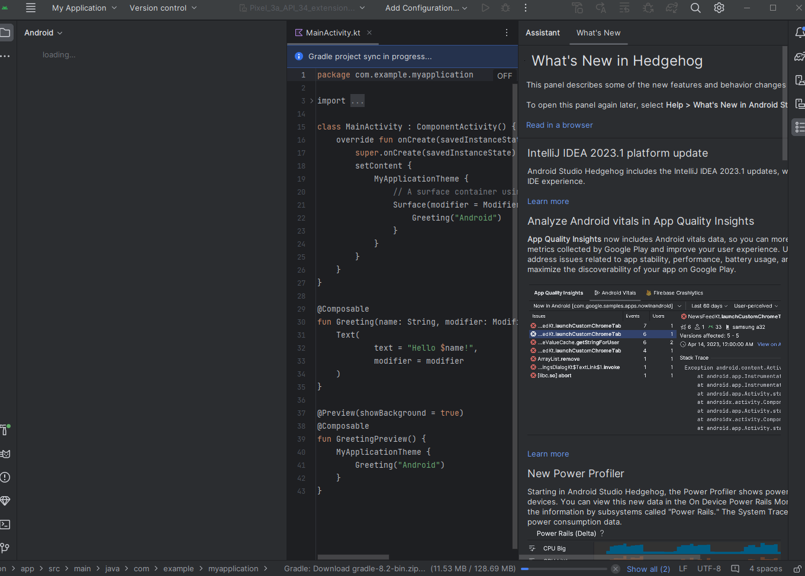
Task: Toggle the editor OFF inspection indicator
Action: pyautogui.click(x=504, y=76)
